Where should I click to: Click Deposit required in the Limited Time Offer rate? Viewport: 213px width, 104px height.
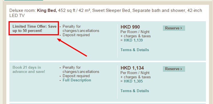pyautogui.click(x=76, y=35)
